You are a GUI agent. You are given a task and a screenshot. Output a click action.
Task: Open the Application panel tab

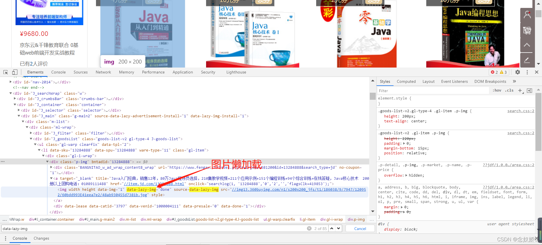pos(183,72)
